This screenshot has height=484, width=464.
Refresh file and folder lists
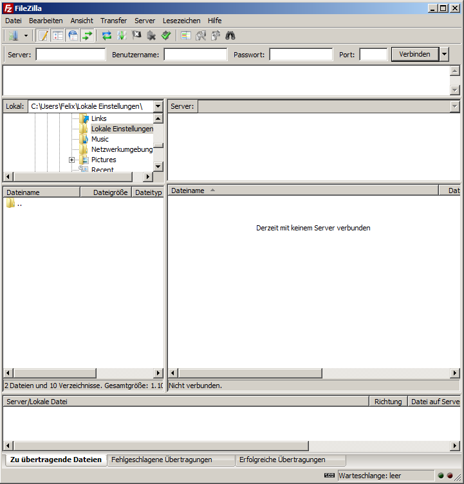pyautogui.click(x=107, y=36)
